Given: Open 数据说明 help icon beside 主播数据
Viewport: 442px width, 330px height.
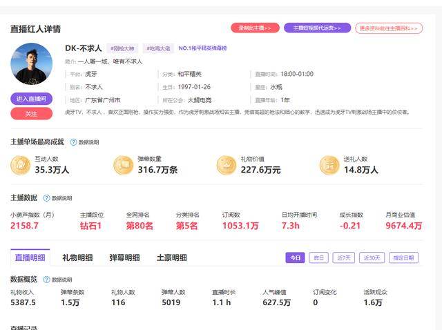Looking at the screenshot, I should [x=47, y=198].
